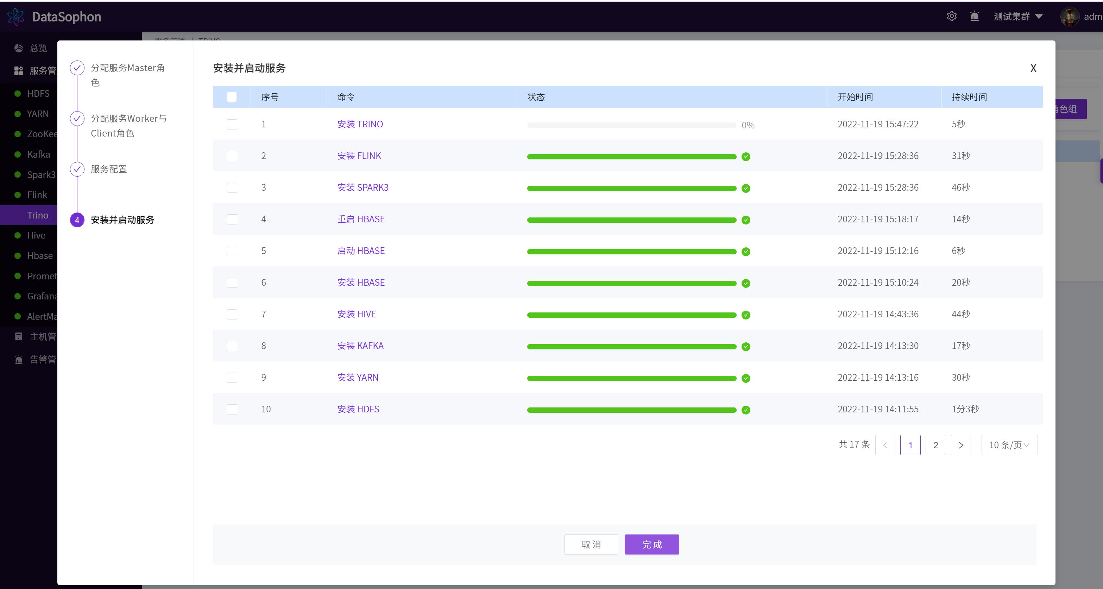The width and height of the screenshot is (1103, 589).
Task: Click the 总览 overview sidebar icon
Action: 19,48
